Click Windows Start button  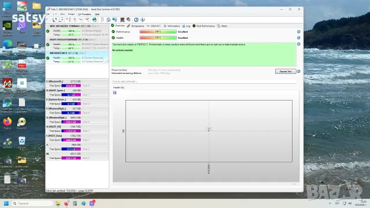pos(6,203)
